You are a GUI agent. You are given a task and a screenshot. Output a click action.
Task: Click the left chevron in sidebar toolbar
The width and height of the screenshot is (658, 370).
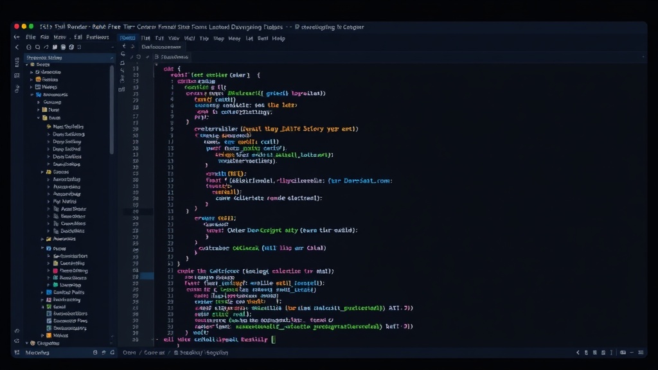coord(17,48)
